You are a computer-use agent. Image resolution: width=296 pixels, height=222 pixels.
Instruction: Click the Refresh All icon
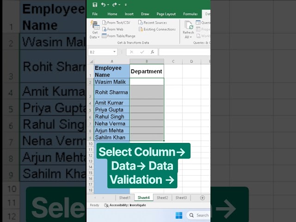click(188, 25)
